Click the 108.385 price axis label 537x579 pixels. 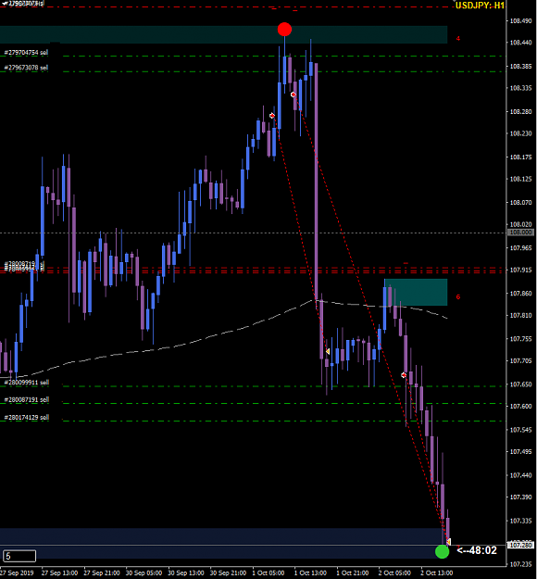[520, 67]
